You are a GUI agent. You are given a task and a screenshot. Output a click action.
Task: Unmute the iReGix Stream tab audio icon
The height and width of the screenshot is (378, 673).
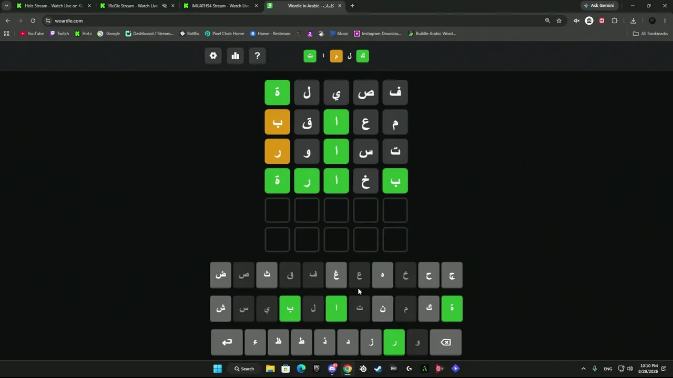164,6
